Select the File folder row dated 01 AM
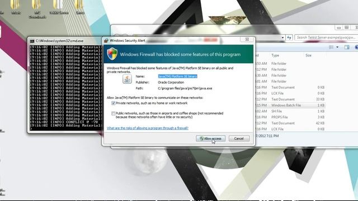 point(290,82)
